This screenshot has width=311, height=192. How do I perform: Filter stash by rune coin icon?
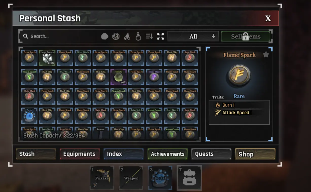pyautogui.click(x=116, y=36)
